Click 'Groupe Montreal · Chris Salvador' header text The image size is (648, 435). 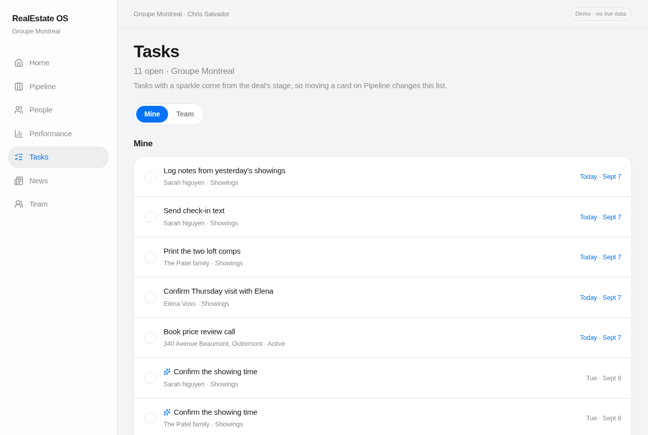pos(181,14)
